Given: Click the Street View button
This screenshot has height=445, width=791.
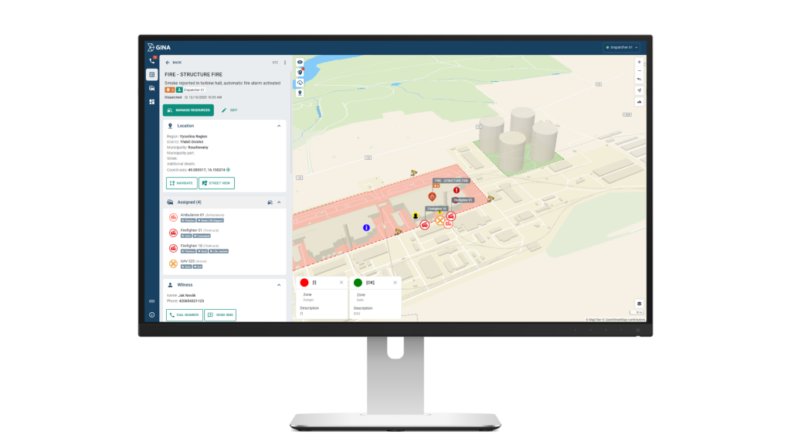Looking at the screenshot, I should 216,183.
